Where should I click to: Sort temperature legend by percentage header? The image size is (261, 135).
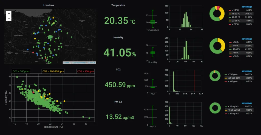pyautogui.click(x=246, y=7)
